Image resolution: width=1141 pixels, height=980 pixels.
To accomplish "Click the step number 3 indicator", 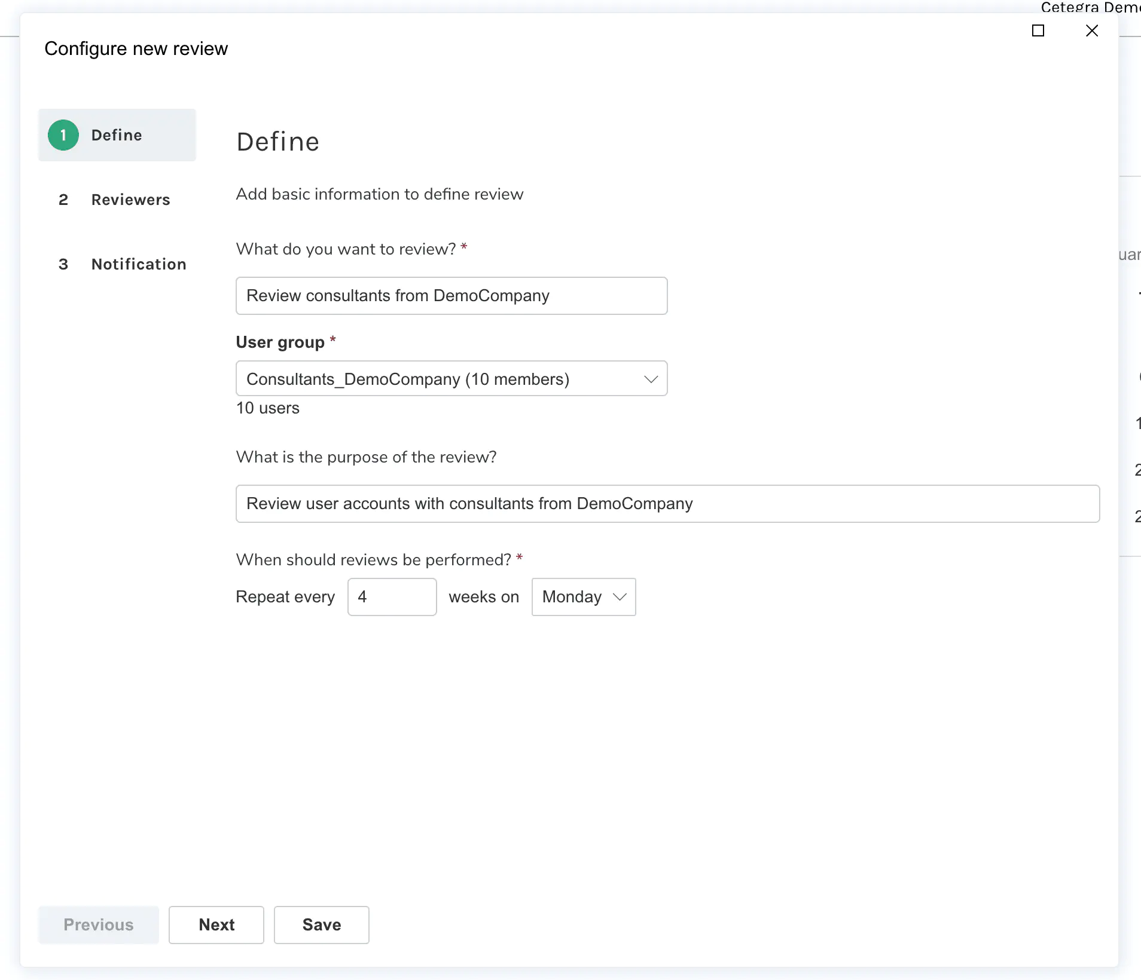I will point(63,264).
